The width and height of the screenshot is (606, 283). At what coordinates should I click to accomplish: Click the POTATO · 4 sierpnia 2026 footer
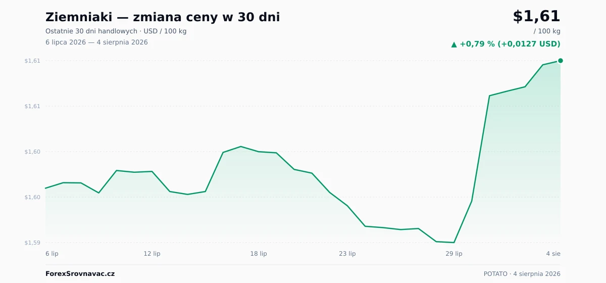pyautogui.click(x=522, y=274)
